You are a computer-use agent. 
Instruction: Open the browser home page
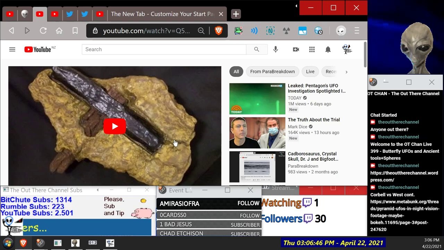59,31
